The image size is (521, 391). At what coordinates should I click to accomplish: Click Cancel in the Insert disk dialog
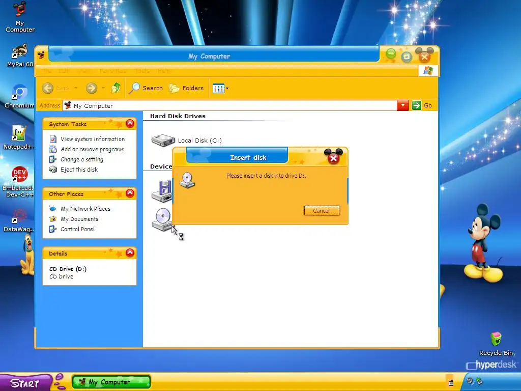[x=322, y=211]
